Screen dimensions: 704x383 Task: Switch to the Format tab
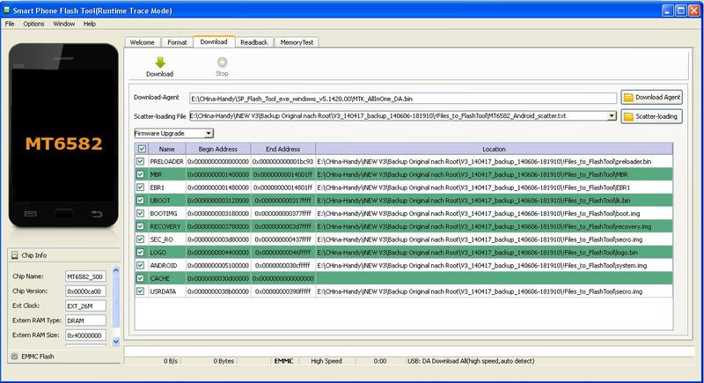(177, 41)
